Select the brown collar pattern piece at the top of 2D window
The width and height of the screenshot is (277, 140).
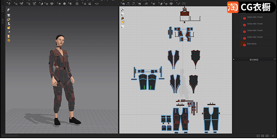(185, 13)
